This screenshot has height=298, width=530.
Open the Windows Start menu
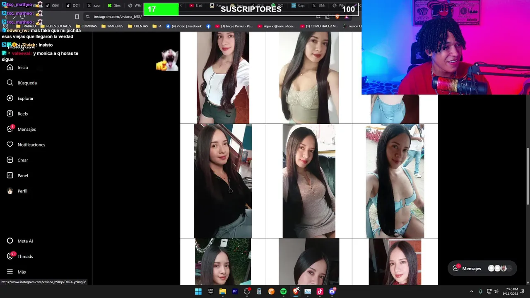click(x=198, y=291)
